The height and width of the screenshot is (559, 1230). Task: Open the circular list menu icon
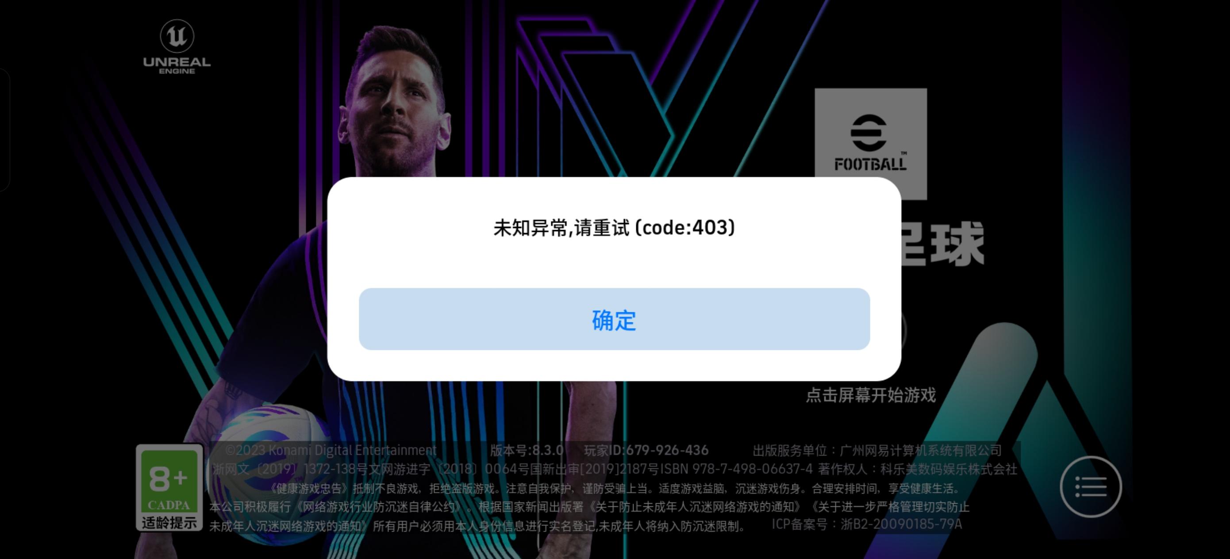pos(1091,487)
